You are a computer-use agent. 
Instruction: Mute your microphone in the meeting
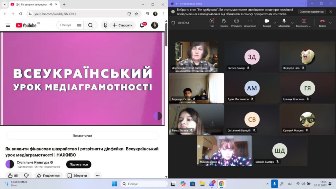coord(283,21)
